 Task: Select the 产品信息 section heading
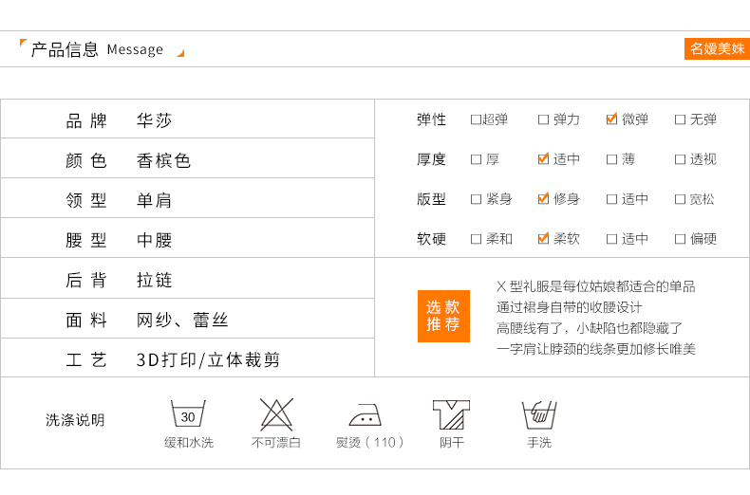(x=65, y=49)
